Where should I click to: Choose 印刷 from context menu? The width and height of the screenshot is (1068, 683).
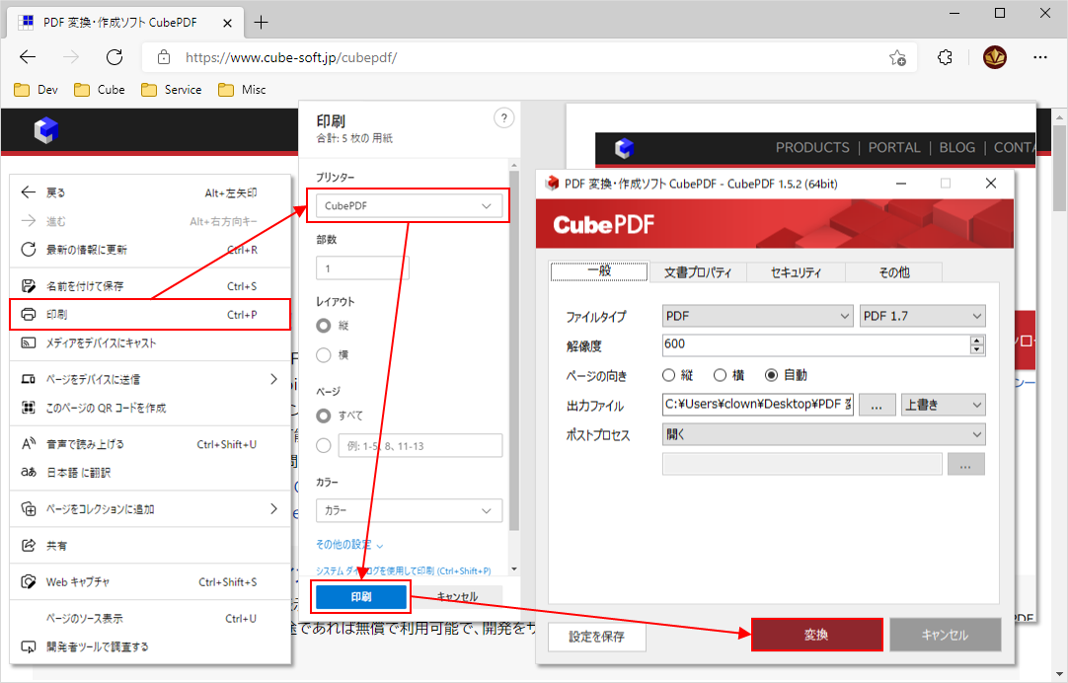(150, 315)
